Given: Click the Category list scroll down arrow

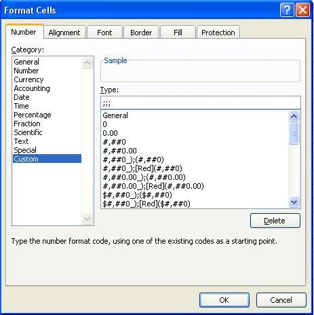Looking at the screenshot, I should (x=87, y=219).
